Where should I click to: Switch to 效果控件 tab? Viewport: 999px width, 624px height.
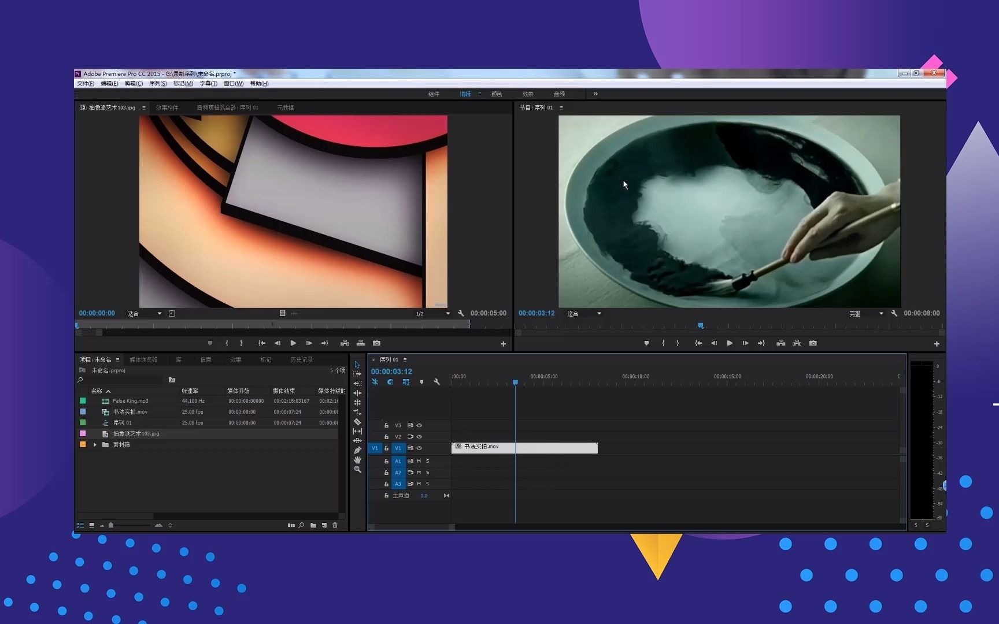pyautogui.click(x=167, y=107)
